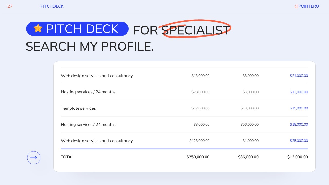Image resolution: width=329 pixels, height=185 pixels.
Task: Select the bold $13,000.00 total cell
Action: pos(297,157)
